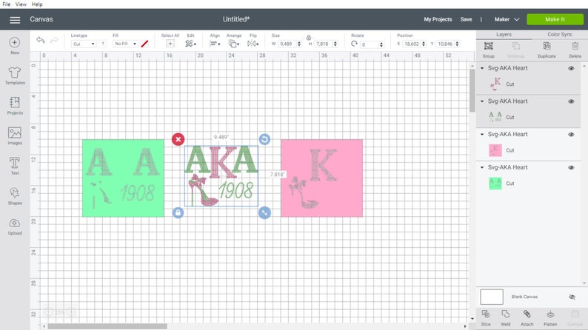Open the Projects panel
Screen dimensions: 588x330
(x=15, y=105)
